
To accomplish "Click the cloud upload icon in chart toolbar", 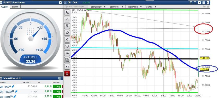I will [x=208, y=7].
